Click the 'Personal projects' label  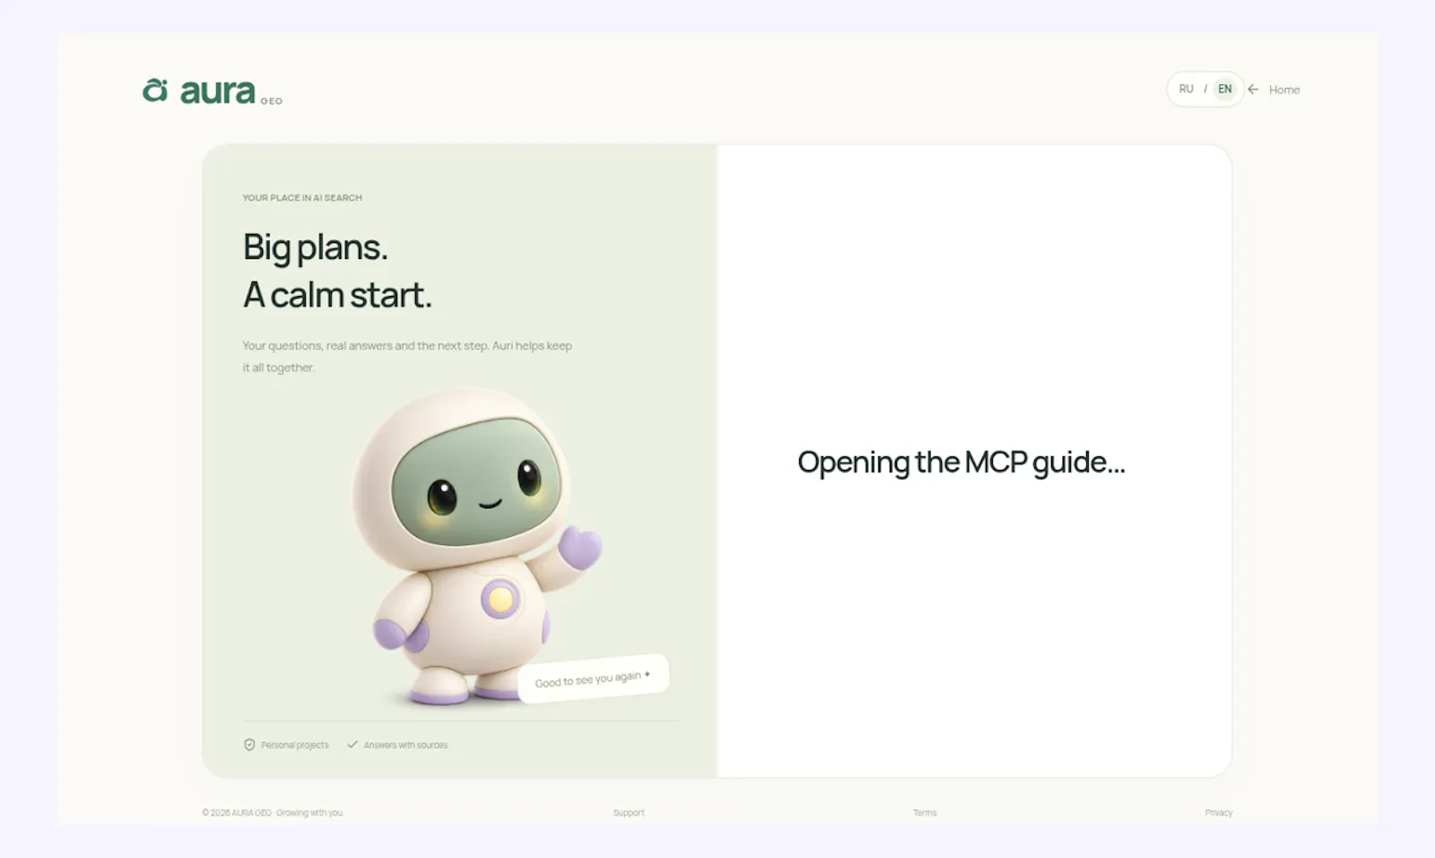coord(295,745)
